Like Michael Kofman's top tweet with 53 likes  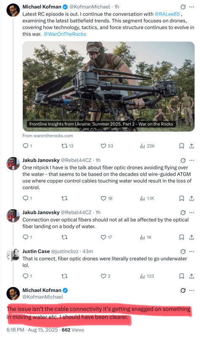point(103,146)
